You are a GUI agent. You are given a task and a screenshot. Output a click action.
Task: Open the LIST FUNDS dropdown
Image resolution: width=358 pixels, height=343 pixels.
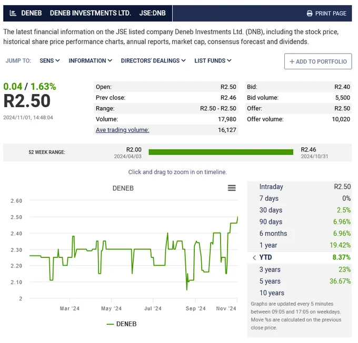click(213, 60)
